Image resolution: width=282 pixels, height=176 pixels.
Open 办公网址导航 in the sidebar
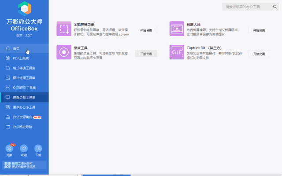click(24, 127)
